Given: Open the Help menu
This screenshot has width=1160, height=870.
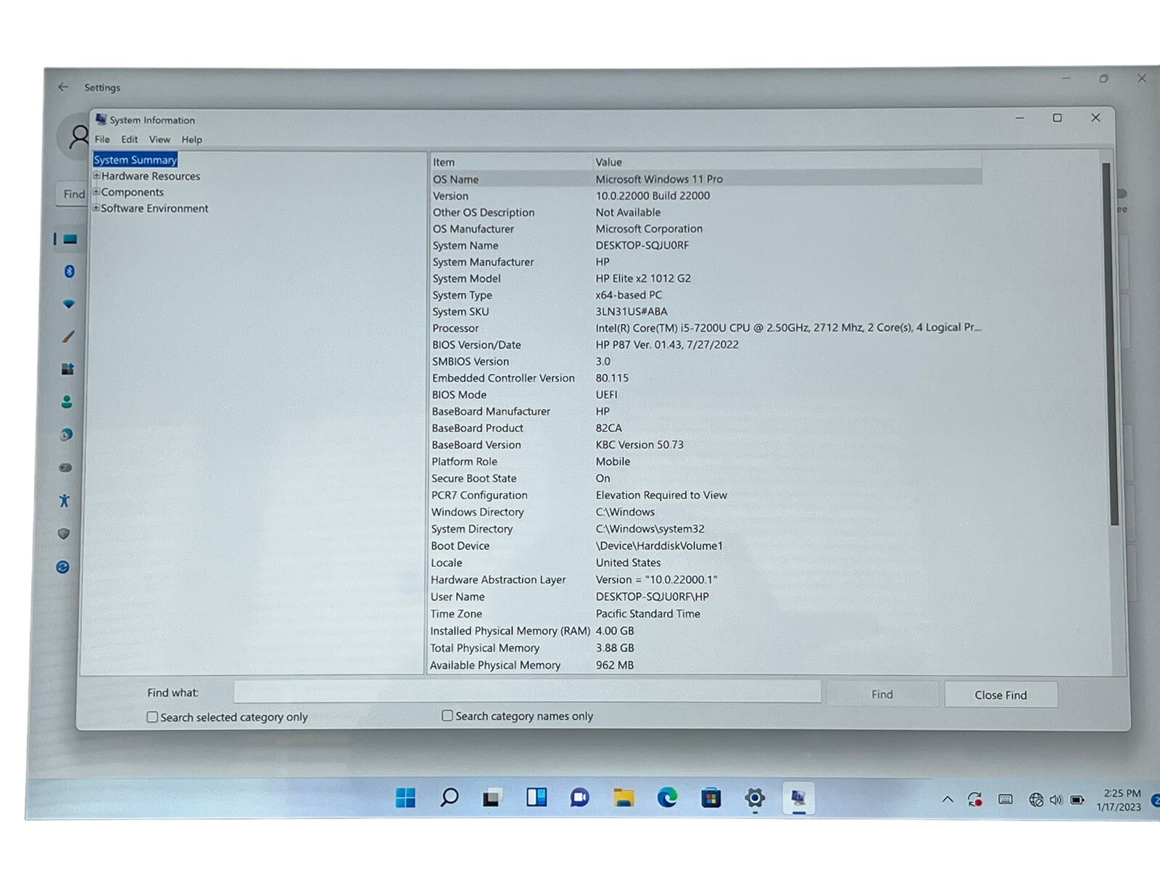Looking at the screenshot, I should pos(192,139).
